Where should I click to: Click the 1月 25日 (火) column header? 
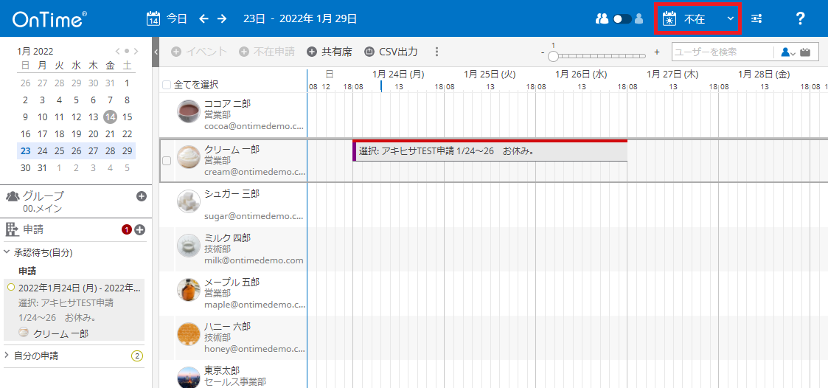click(490, 74)
